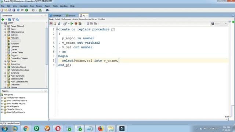Toggle the Switch to Write Mode pencil icon
This screenshot has height=132, width=235.
[x=55, y=23]
